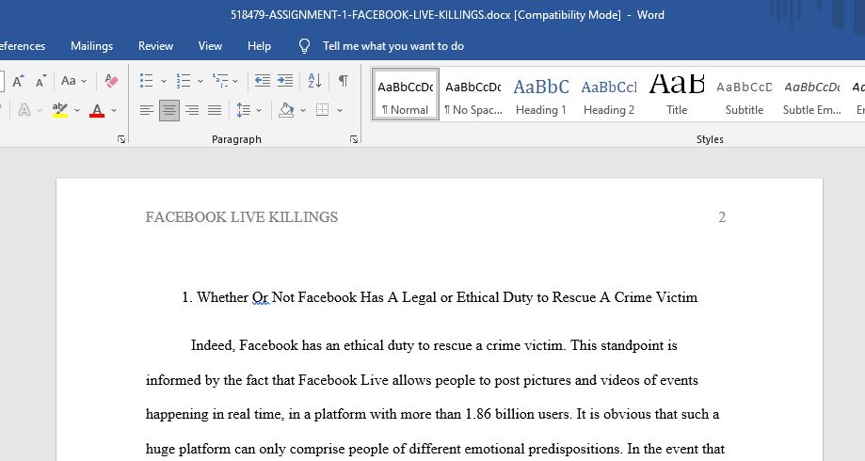Screen dimensions: 865x461
Task: Expand the multilevel list dropdown arrow
Action: [x=235, y=82]
